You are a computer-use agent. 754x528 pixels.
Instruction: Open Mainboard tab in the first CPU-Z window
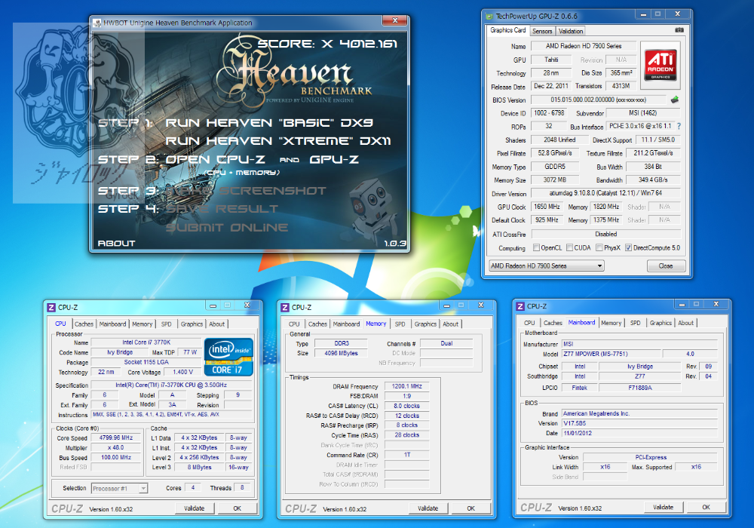tap(112, 324)
